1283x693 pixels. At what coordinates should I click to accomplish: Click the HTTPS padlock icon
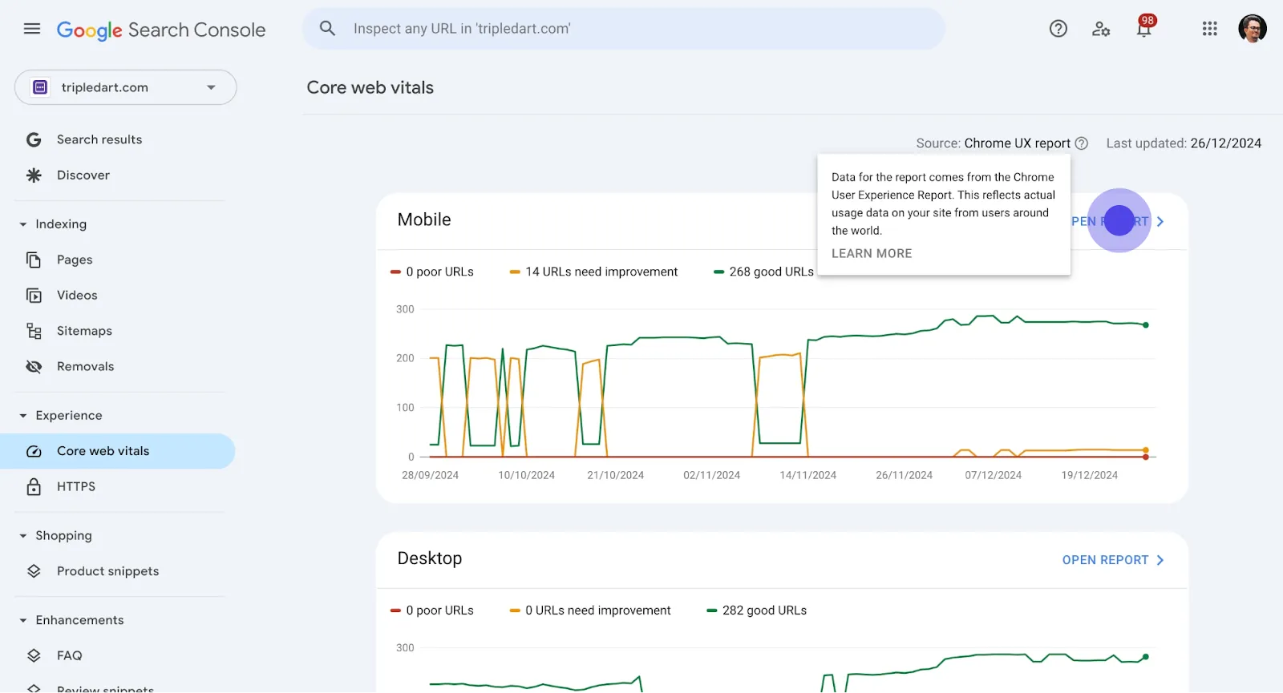tap(34, 486)
